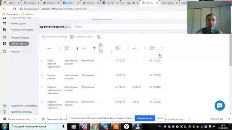This screenshot has width=232, height=130.
Task: Change the financing year filter value
Action: (68, 27)
